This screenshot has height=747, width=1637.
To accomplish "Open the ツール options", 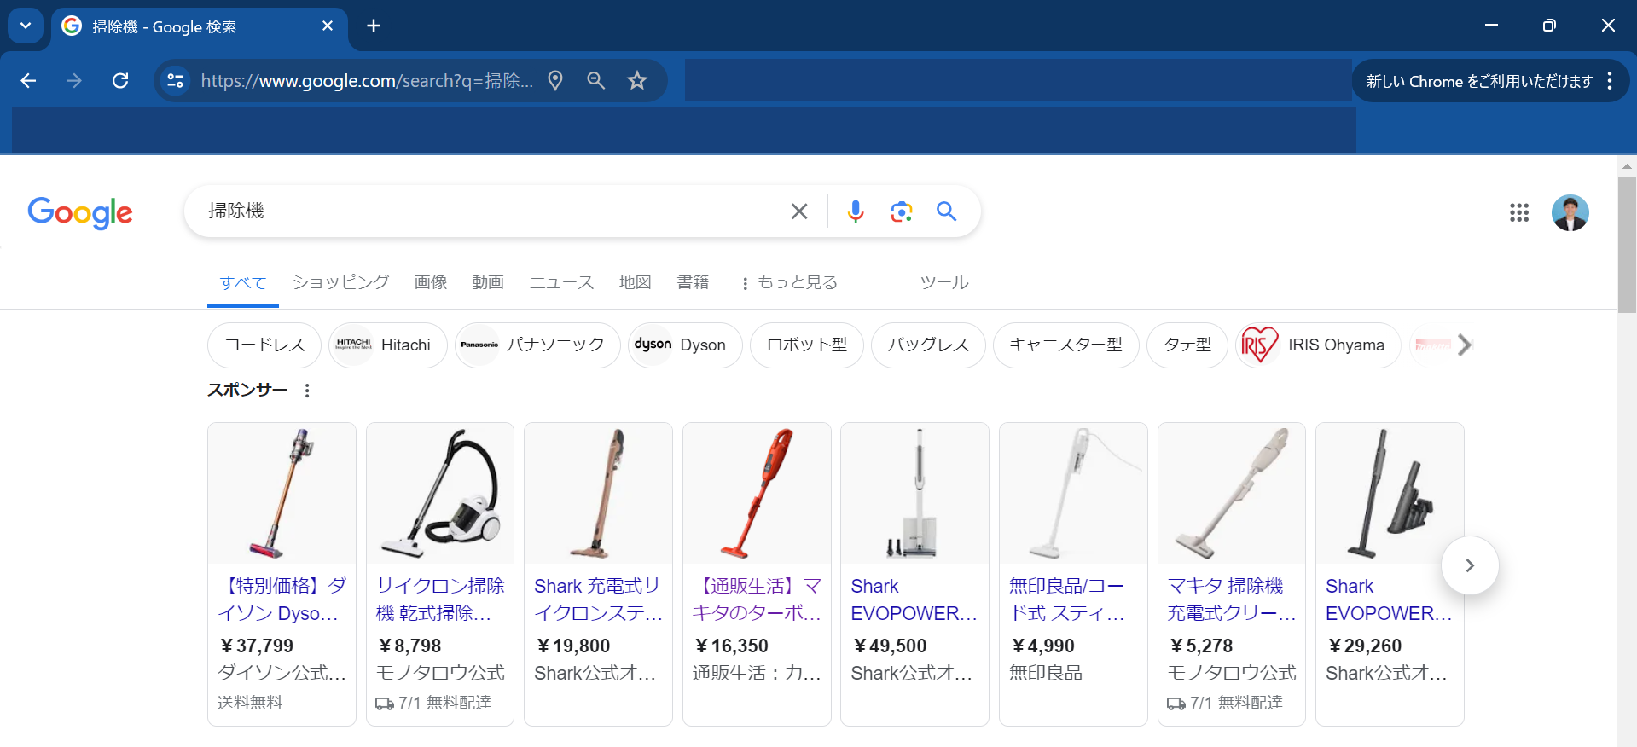I will tap(944, 282).
